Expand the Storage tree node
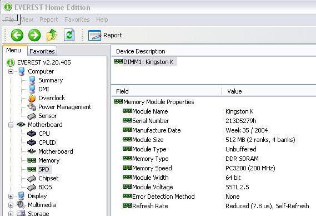Screen dimensions: 316x216 click(11, 214)
